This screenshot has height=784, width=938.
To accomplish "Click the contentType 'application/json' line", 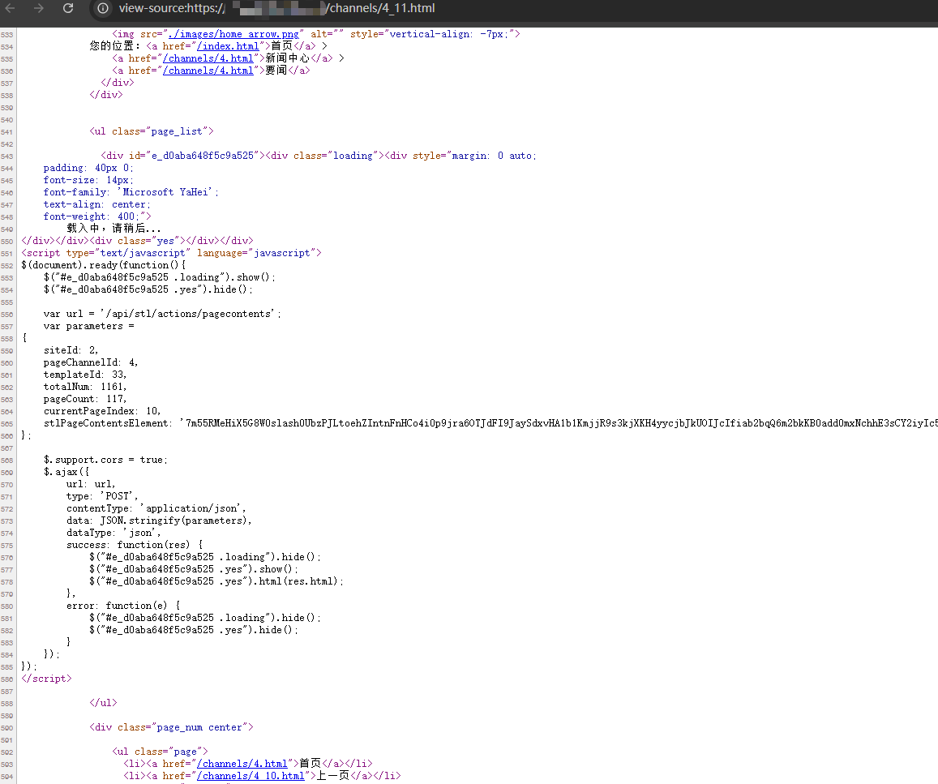I will (x=156, y=508).
